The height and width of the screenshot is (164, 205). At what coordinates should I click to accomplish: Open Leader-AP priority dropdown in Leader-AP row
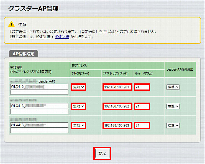(173, 87)
